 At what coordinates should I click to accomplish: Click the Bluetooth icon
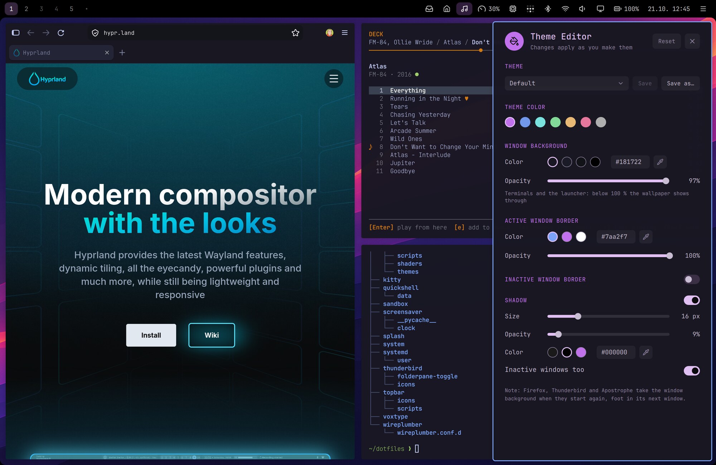click(548, 9)
